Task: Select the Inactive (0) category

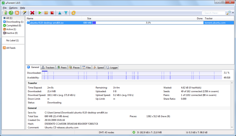Action: click(10, 33)
